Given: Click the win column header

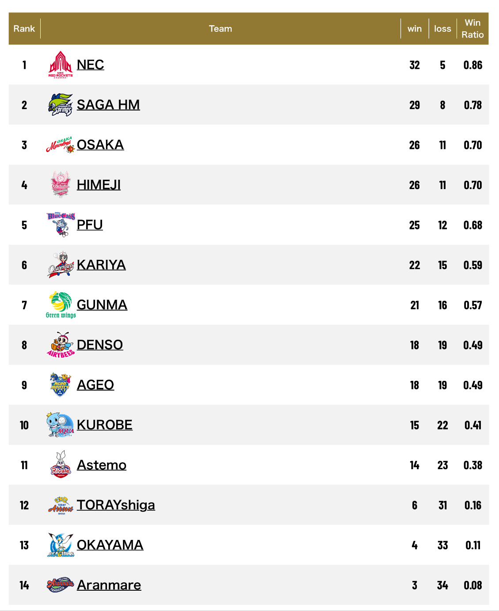Looking at the screenshot, I should click(415, 29).
